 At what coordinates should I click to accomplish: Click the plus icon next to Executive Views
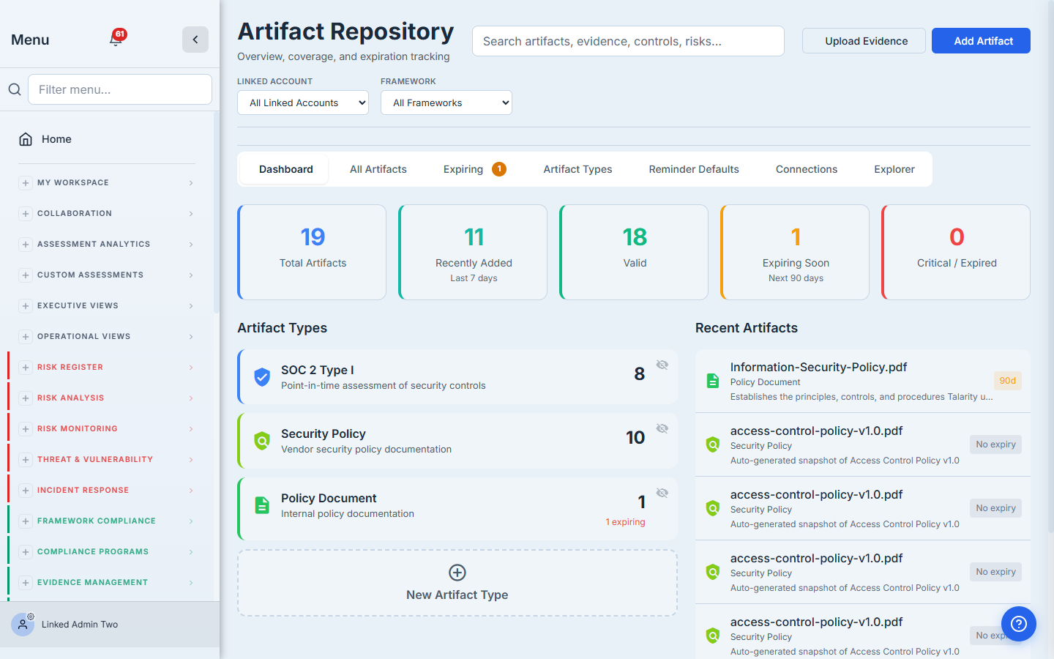click(26, 306)
